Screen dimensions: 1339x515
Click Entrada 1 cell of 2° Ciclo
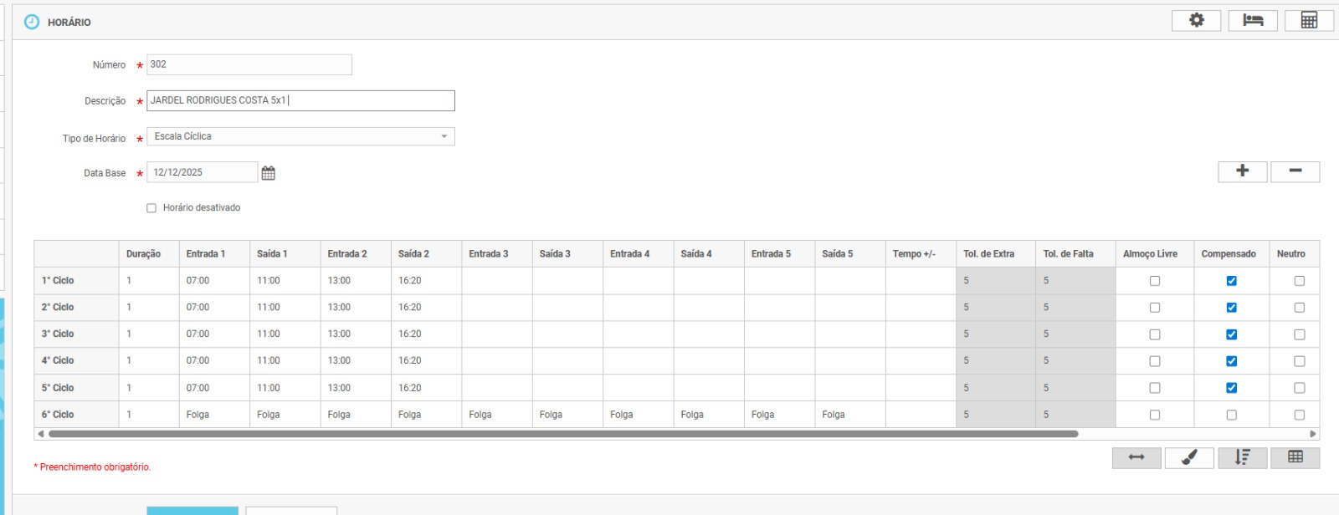point(213,308)
